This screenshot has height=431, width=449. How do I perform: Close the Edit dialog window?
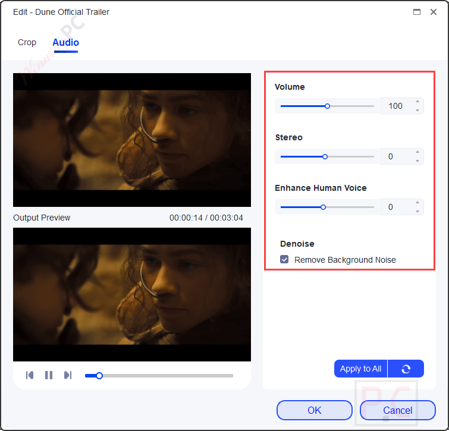pyautogui.click(x=434, y=12)
